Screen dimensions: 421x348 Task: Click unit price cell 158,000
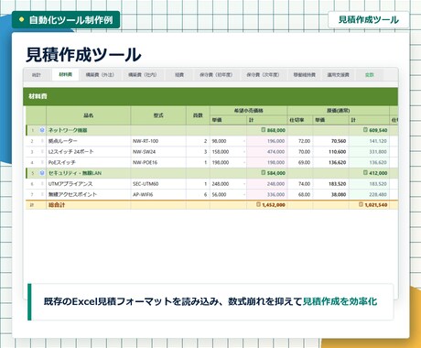[228, 152]
